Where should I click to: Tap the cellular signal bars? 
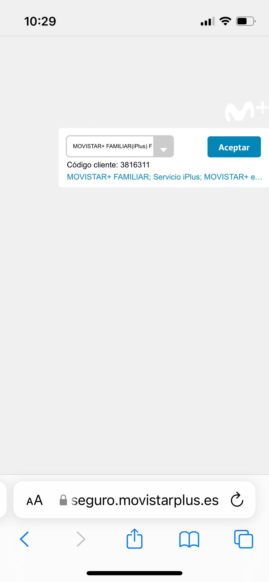click(x=208, y=21)
